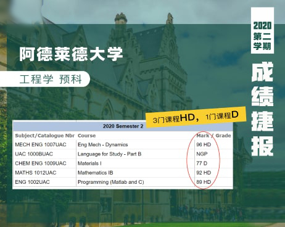Select the CHEM ENG 1009UAC subject code

click(41, 163)
